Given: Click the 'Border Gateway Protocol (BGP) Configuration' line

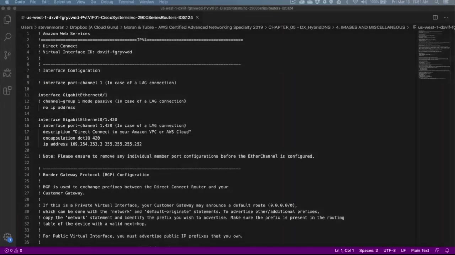Looking at the screenshot, I should point(94,175).
